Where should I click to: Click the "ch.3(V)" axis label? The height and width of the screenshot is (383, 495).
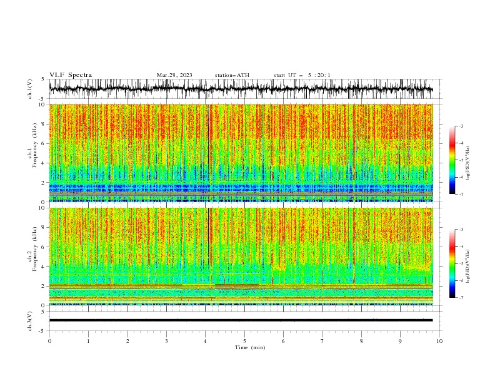pyautogui.click(x=30, y=321)
